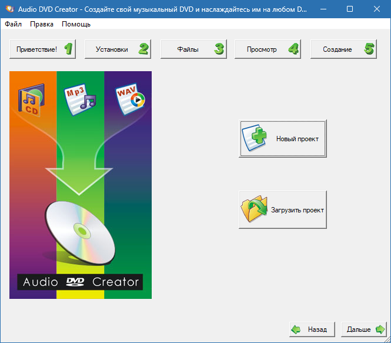This screenshot has height=343, width=391.
Task: Click the Дальше button
Action: coord(364,329)
